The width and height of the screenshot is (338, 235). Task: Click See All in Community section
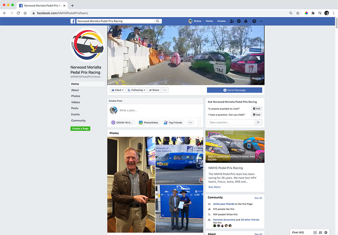(258, 198)
